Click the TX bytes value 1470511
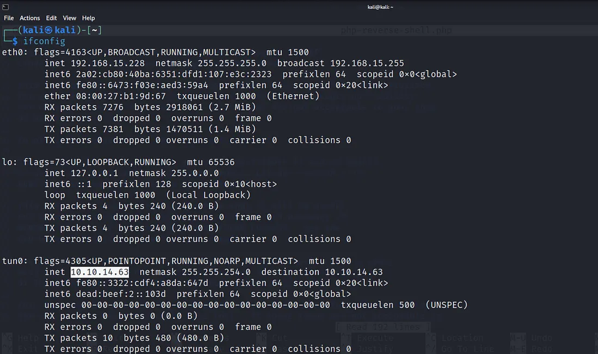 [184, 129]
